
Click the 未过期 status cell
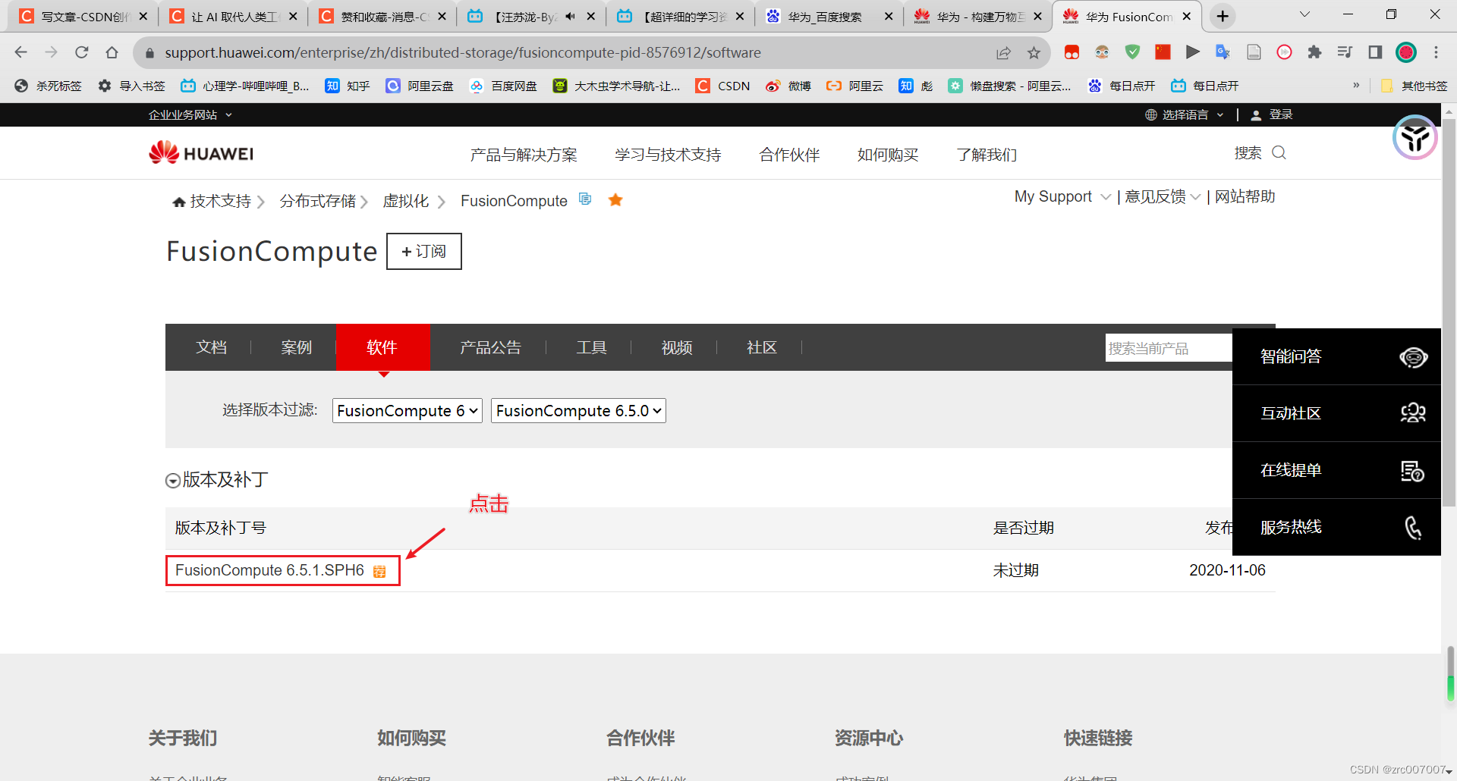coord(1015,570)
